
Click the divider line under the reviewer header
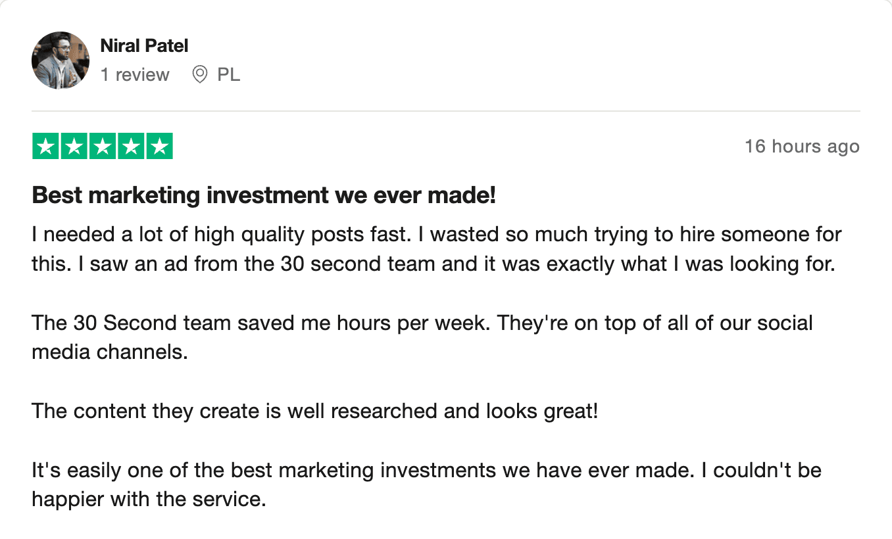point(446,111)
